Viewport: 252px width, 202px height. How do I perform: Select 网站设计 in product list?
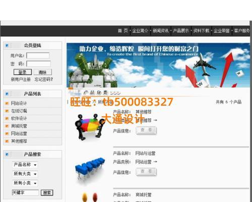19,103
